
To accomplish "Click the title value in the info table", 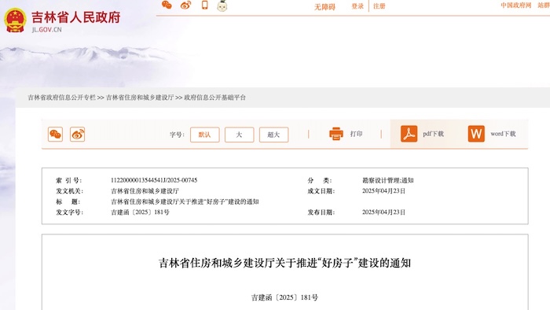I will tap(185, 201).
